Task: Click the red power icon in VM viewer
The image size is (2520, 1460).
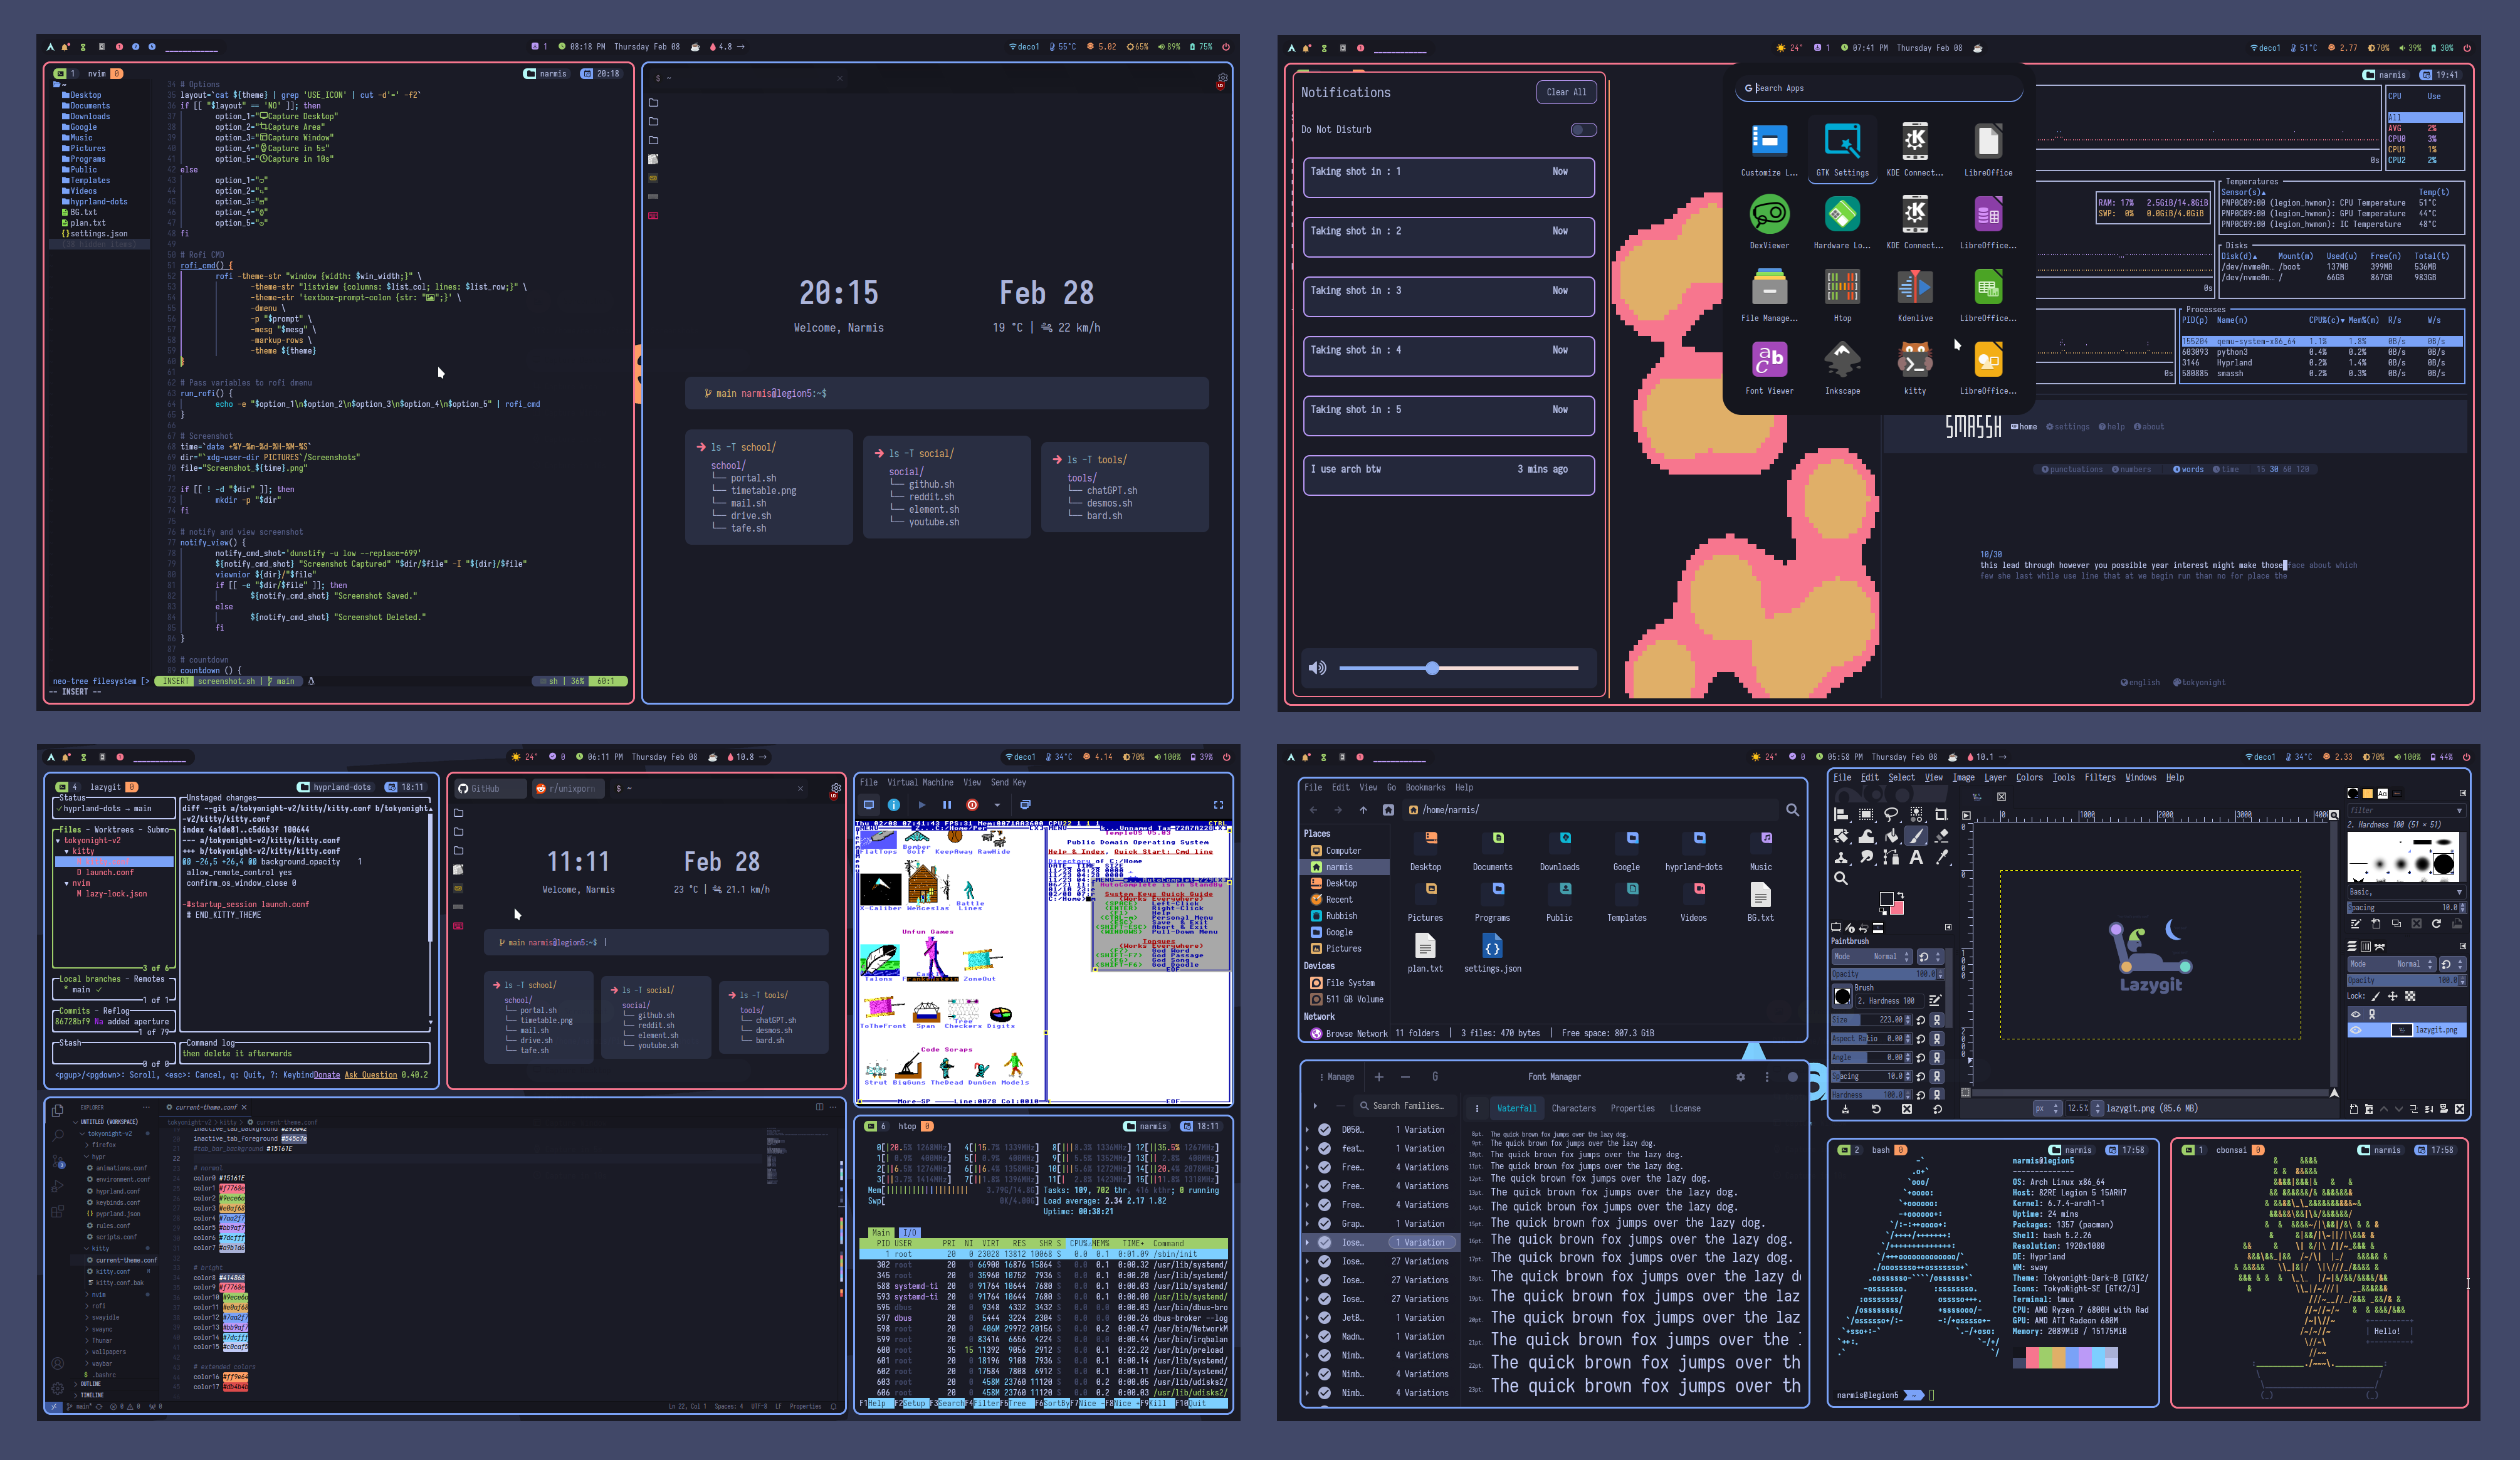Action: coord(972,805)
